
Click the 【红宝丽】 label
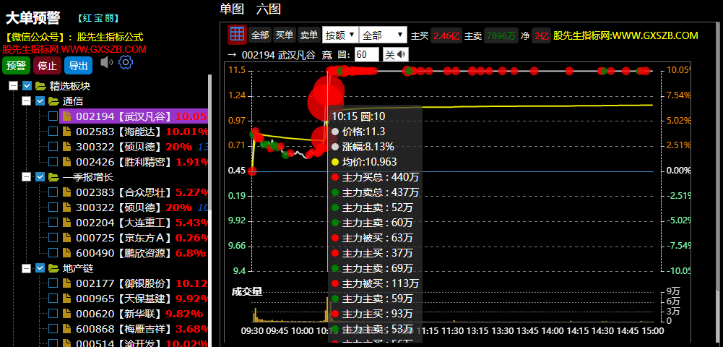pos(98,19)
